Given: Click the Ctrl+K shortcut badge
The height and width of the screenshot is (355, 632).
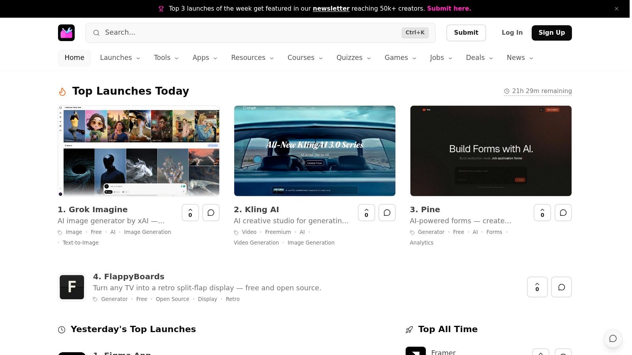Looking at the screenshot, I should coord(415,33).
